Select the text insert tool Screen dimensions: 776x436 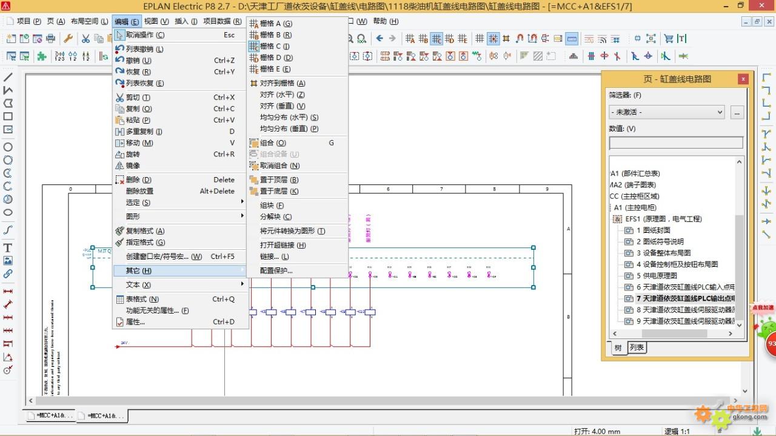tap(8, 247)
